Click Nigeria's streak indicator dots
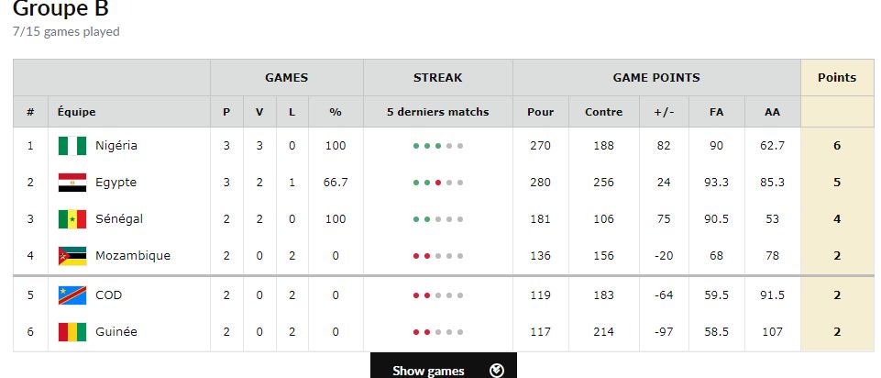Image resolution: width=881 pixels, height=378 pixels. tap(437, 146)
